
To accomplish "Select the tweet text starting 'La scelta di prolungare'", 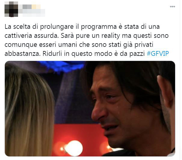I will click(x=87, y=40).
